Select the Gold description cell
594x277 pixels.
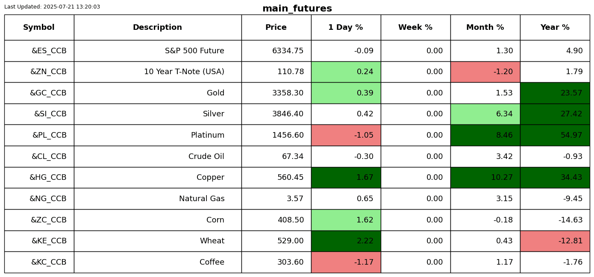(x=157, y=93)
